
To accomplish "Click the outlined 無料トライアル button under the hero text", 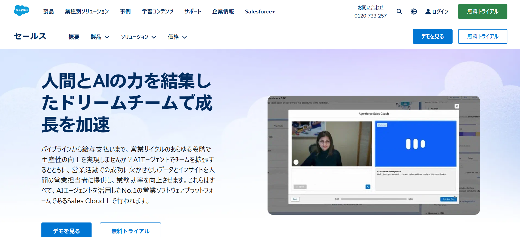I will coord(130,231).
